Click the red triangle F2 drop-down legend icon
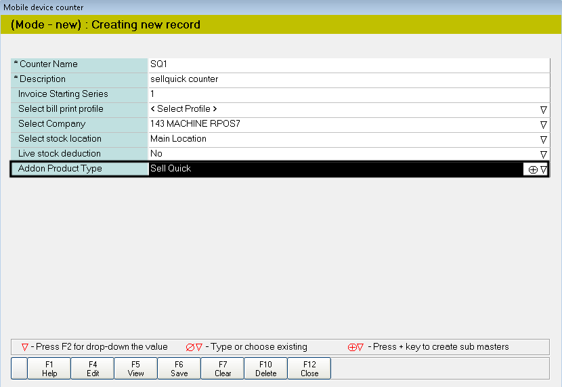 click(25, 347)
